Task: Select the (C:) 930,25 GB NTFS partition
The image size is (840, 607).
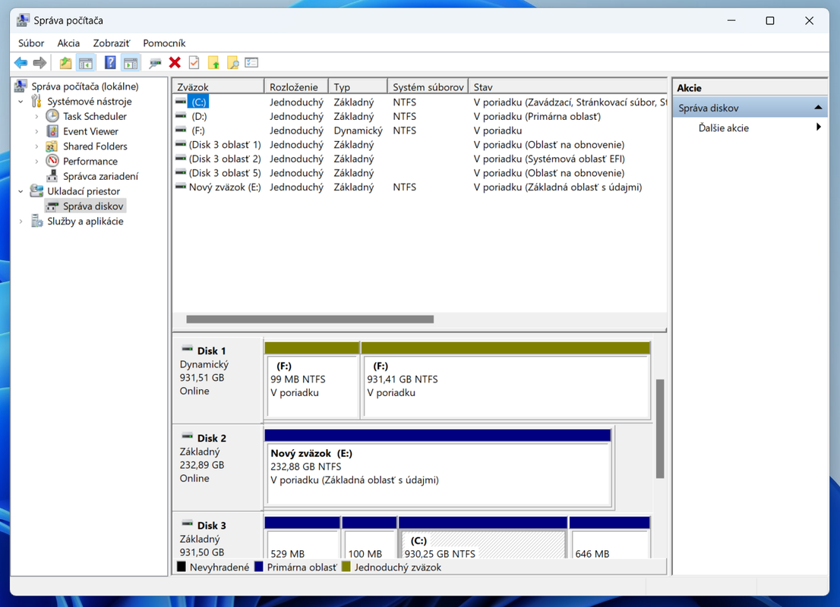Action: click(x=483, y=538)
